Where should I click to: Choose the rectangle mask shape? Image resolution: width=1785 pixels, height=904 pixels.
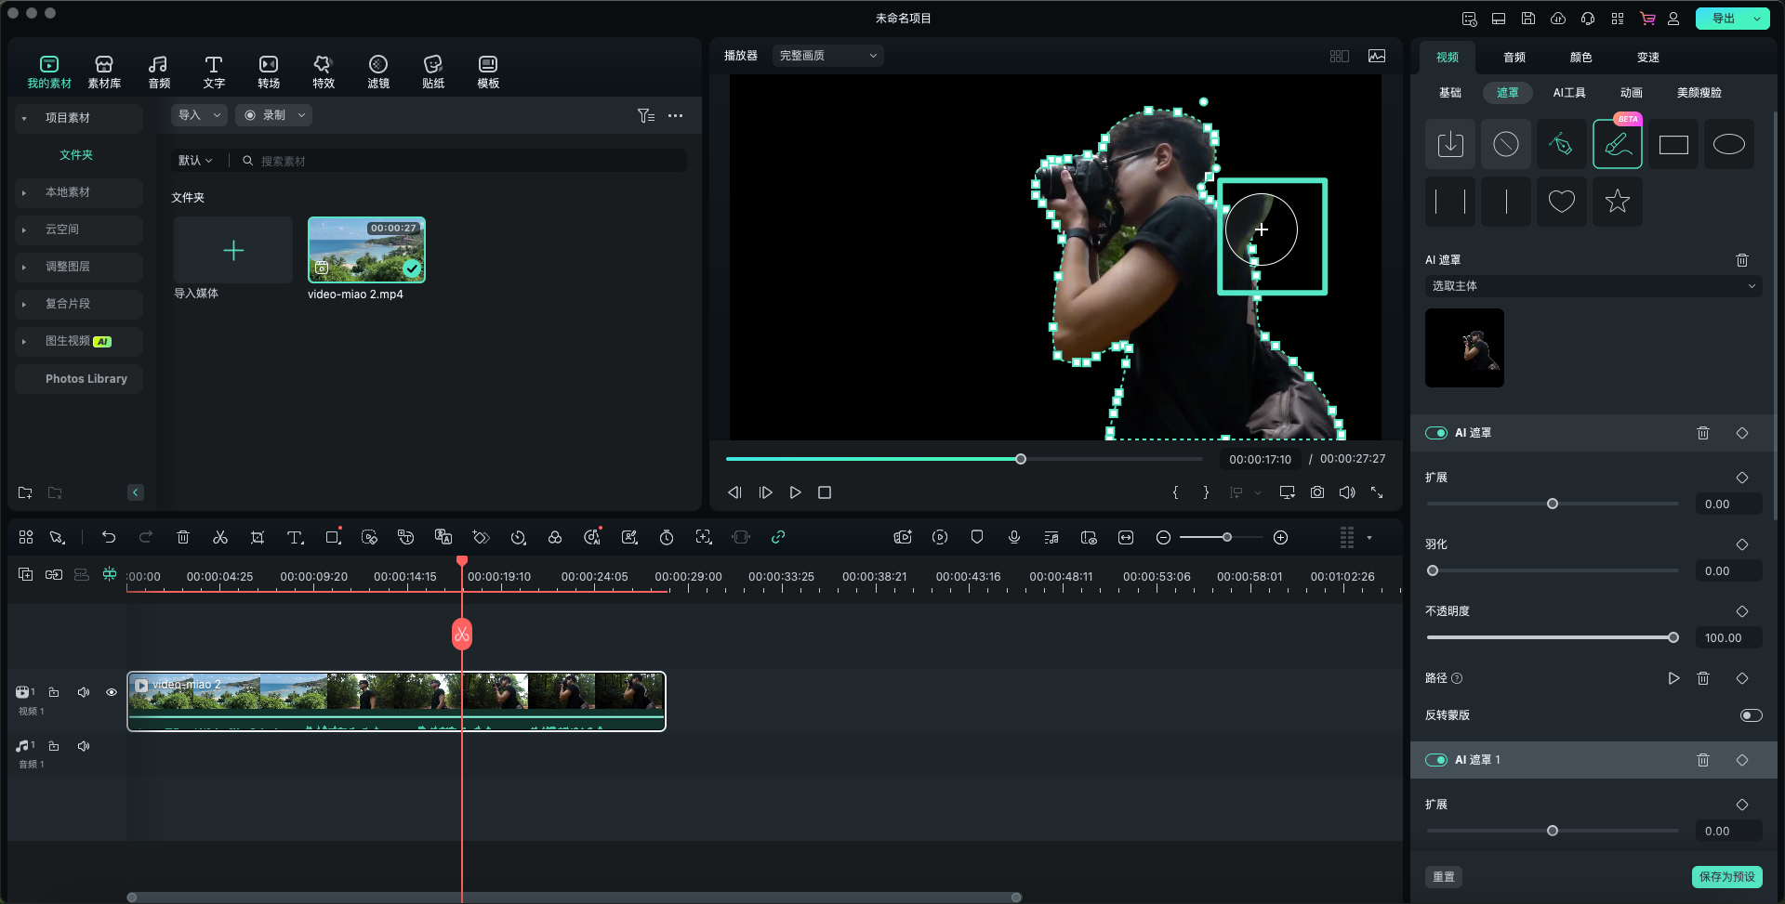[x=1673, y=145]
